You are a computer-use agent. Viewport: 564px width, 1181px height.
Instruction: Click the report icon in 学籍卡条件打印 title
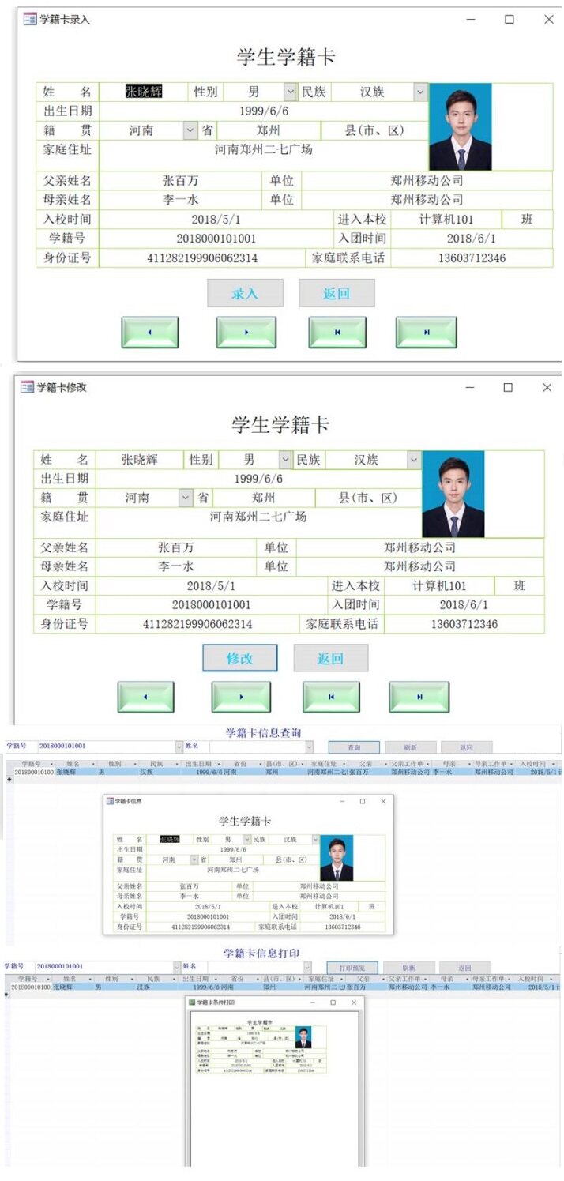tap(191, 1002)
